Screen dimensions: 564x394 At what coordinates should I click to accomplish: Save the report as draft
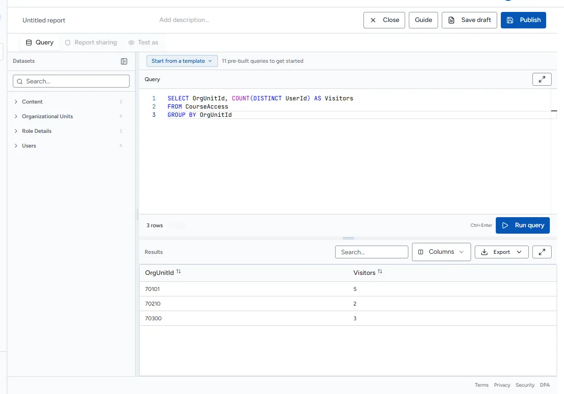(469, 20)
